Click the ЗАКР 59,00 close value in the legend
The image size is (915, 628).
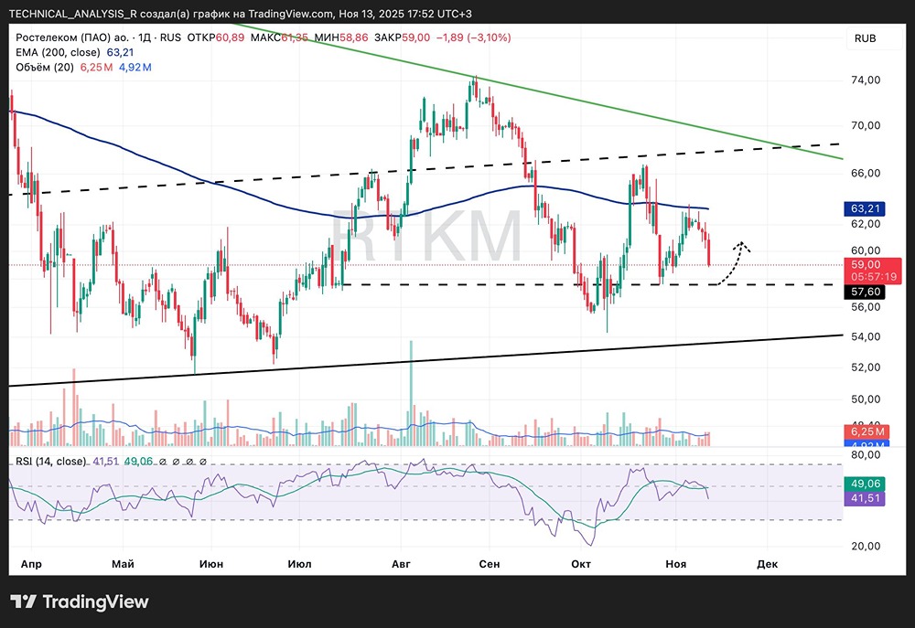pos(402,37)
